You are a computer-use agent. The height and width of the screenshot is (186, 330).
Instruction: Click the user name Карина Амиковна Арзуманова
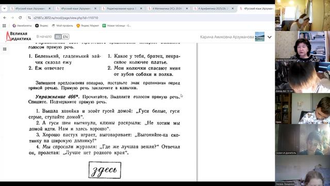pos(227,37)
